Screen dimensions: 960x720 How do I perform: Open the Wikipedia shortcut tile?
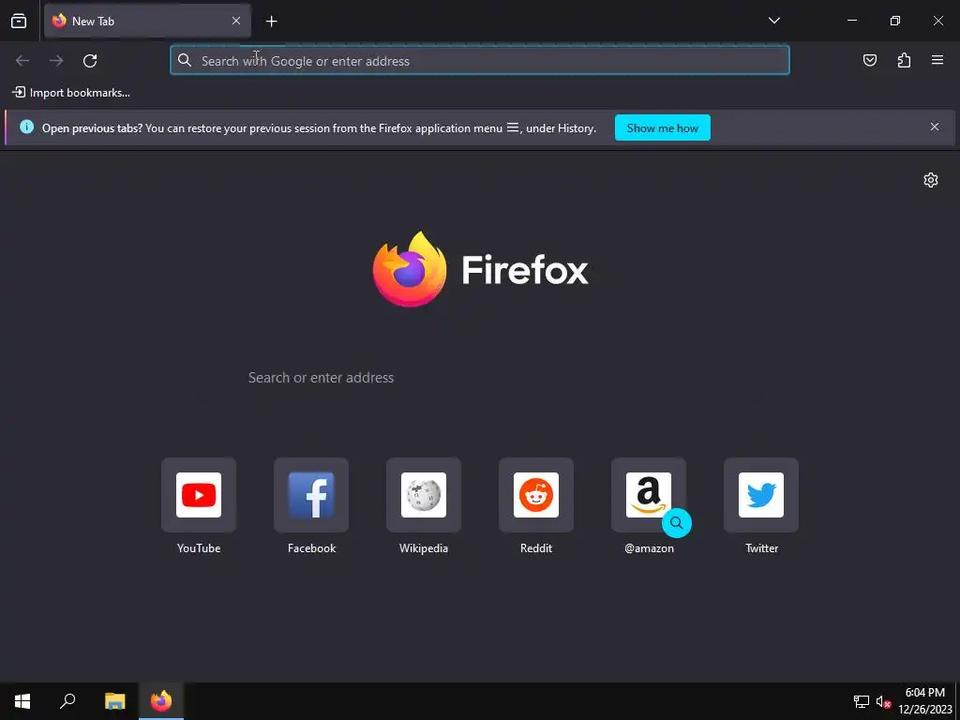point(424,495)
